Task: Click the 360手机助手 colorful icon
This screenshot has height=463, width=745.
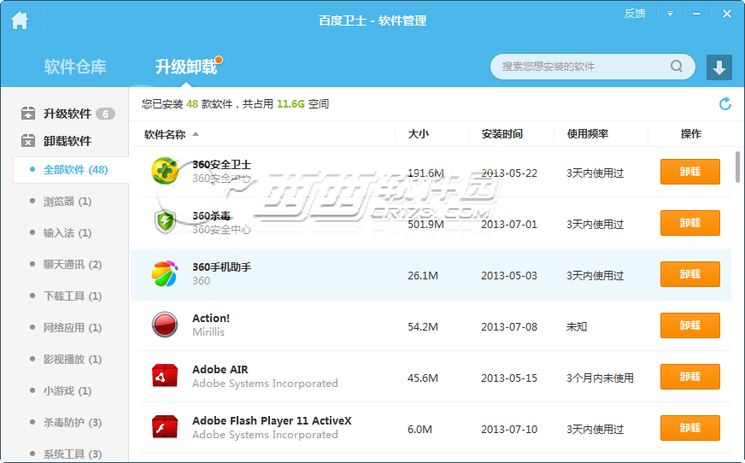Action: click(x=164, y=273)
